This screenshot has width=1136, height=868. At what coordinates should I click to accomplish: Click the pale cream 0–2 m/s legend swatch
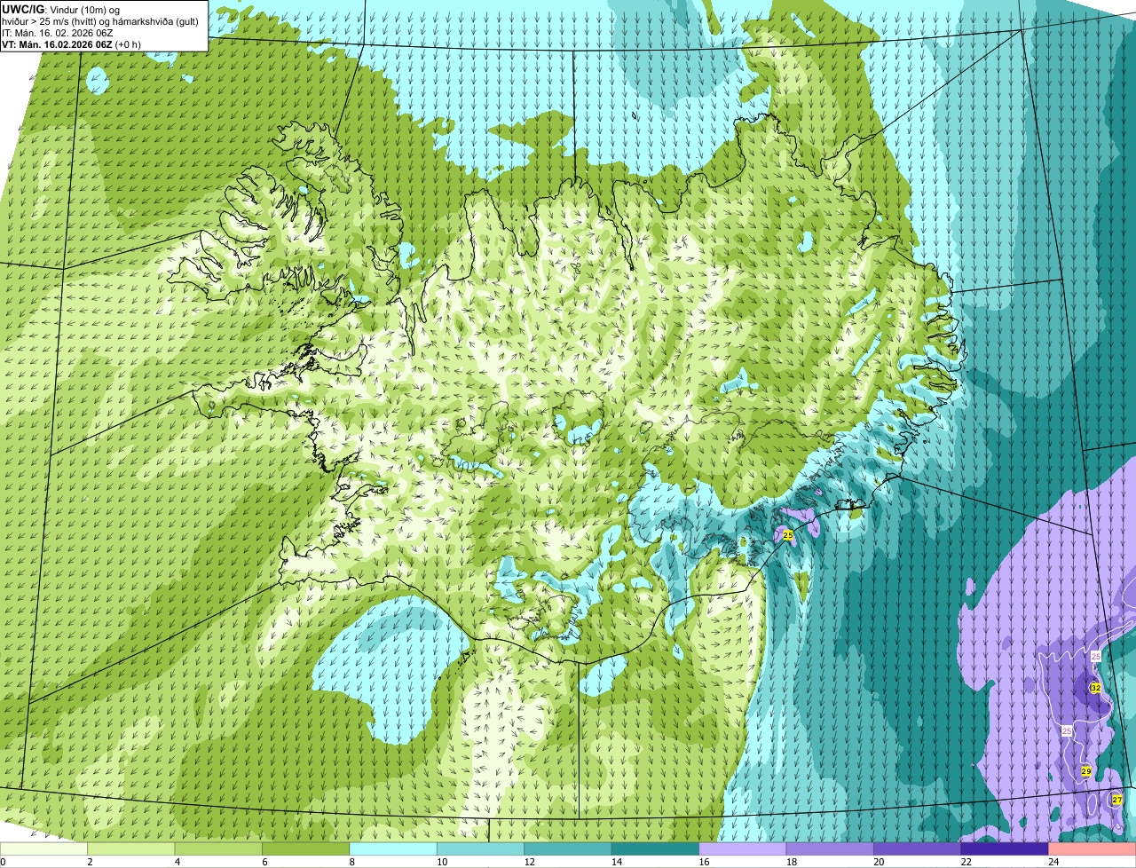[x=43, y=848]
